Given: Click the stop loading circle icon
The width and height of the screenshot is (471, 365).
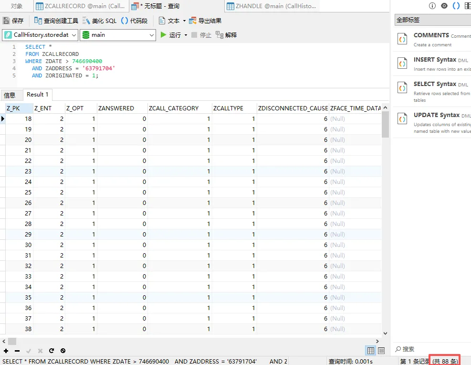Looking at the screenshot, I should [x=63, y=351].
